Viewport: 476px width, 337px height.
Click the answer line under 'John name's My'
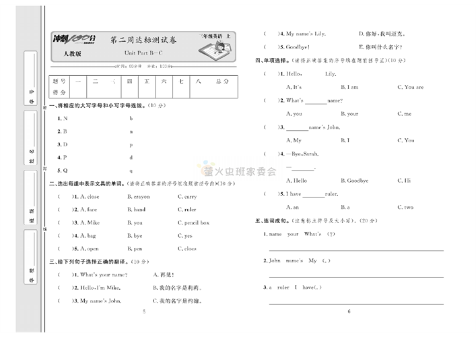tap(356, 277)
